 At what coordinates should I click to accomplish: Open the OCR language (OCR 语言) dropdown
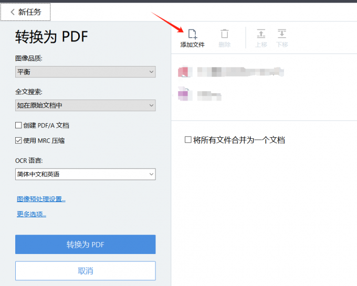(x=86, y=174)
